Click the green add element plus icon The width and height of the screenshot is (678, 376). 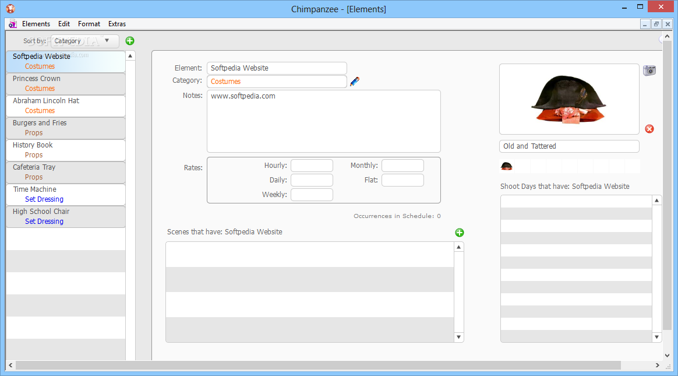pos(130,41)
